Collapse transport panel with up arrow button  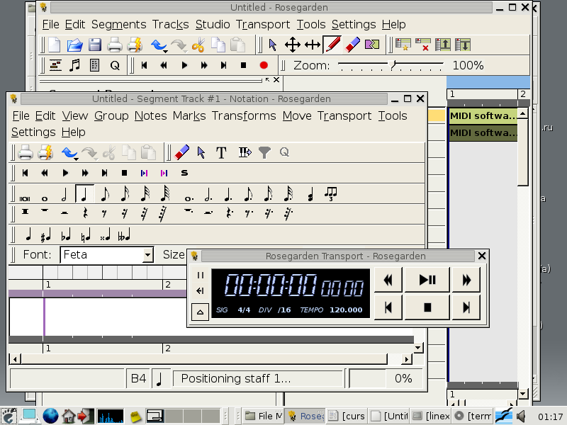click(200, 312)
